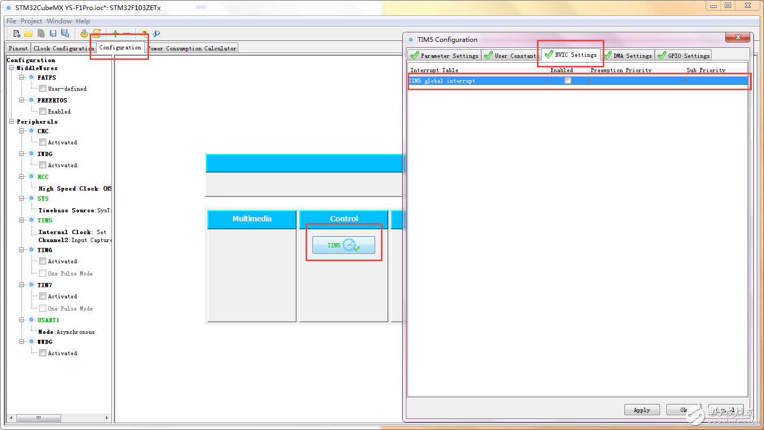Click the Generate Code gear icon

tap(84, 33)
